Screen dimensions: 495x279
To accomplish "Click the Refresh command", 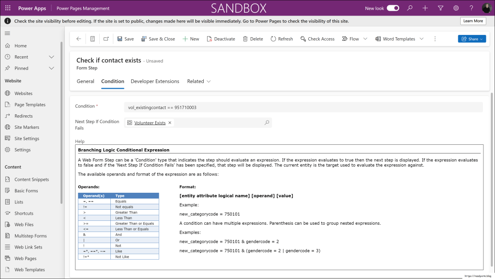I will tap(281, 39).
